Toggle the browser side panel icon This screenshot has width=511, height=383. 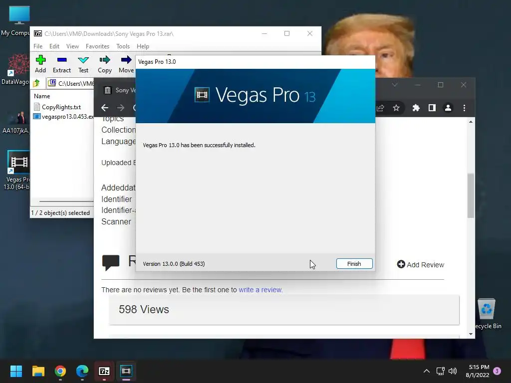point(432,108)
